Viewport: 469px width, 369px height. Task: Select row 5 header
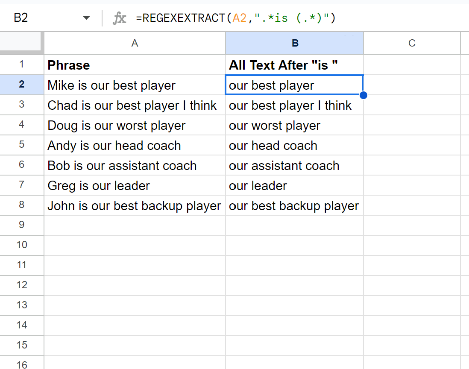[x=22, y=145]
